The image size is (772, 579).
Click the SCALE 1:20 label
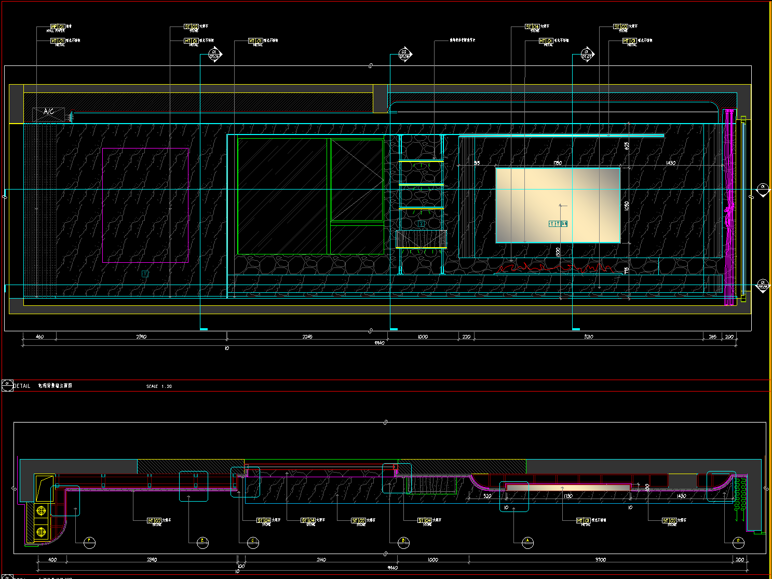[159, 386]
